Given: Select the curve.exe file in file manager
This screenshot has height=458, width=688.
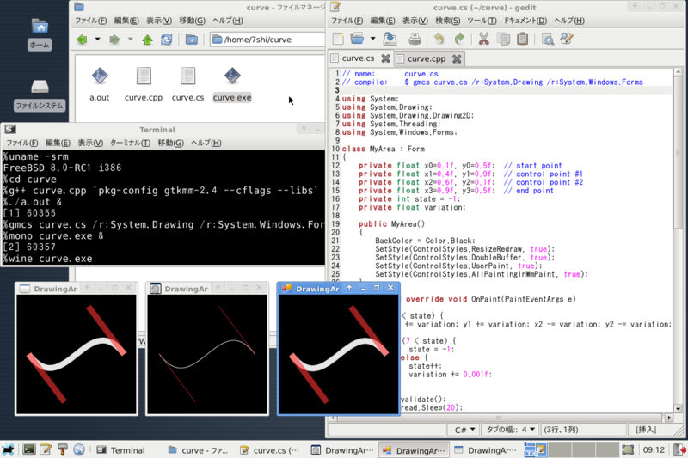Looking at the screenshot, I should tap(232, 84).
